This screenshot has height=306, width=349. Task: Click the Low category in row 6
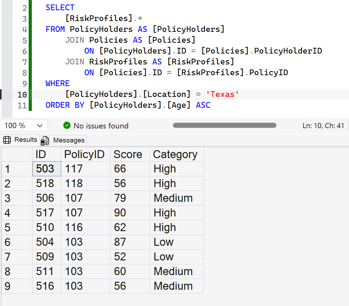click(177, 242)
